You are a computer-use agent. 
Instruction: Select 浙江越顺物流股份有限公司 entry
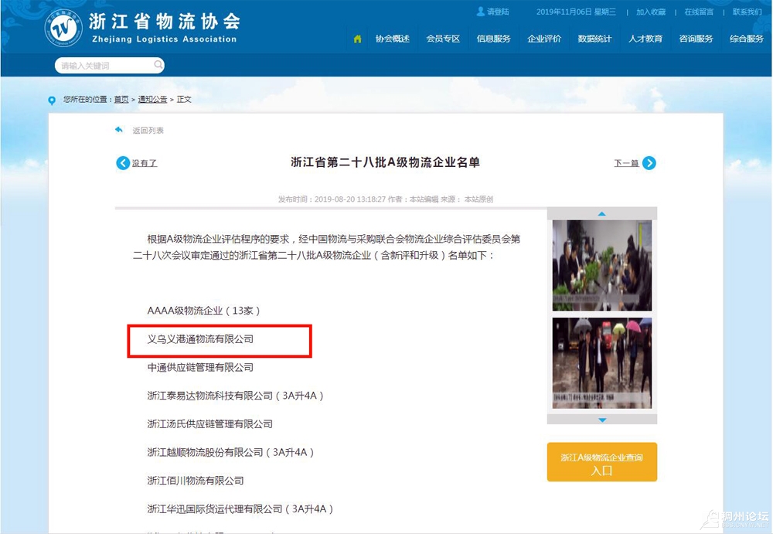230,452
